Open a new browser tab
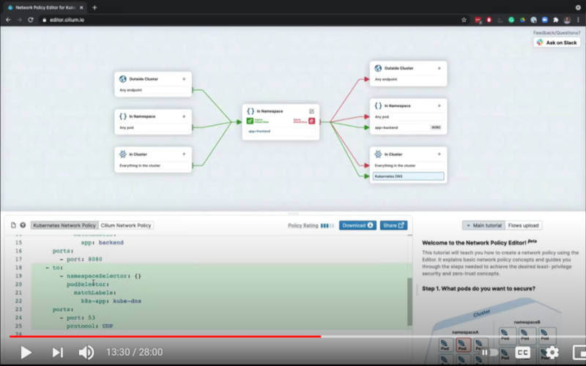586x366 pixels. click(94, 7)
